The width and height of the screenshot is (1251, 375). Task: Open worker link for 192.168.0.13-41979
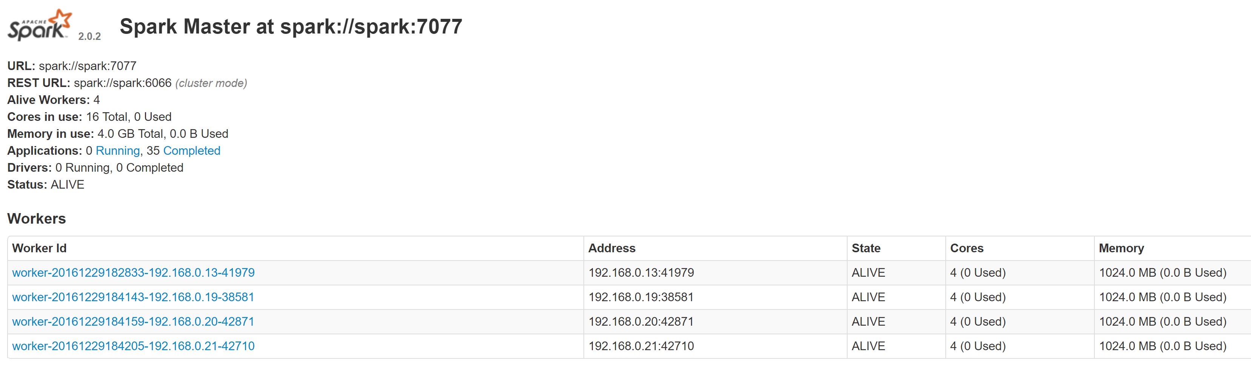[x=133, y=273]
